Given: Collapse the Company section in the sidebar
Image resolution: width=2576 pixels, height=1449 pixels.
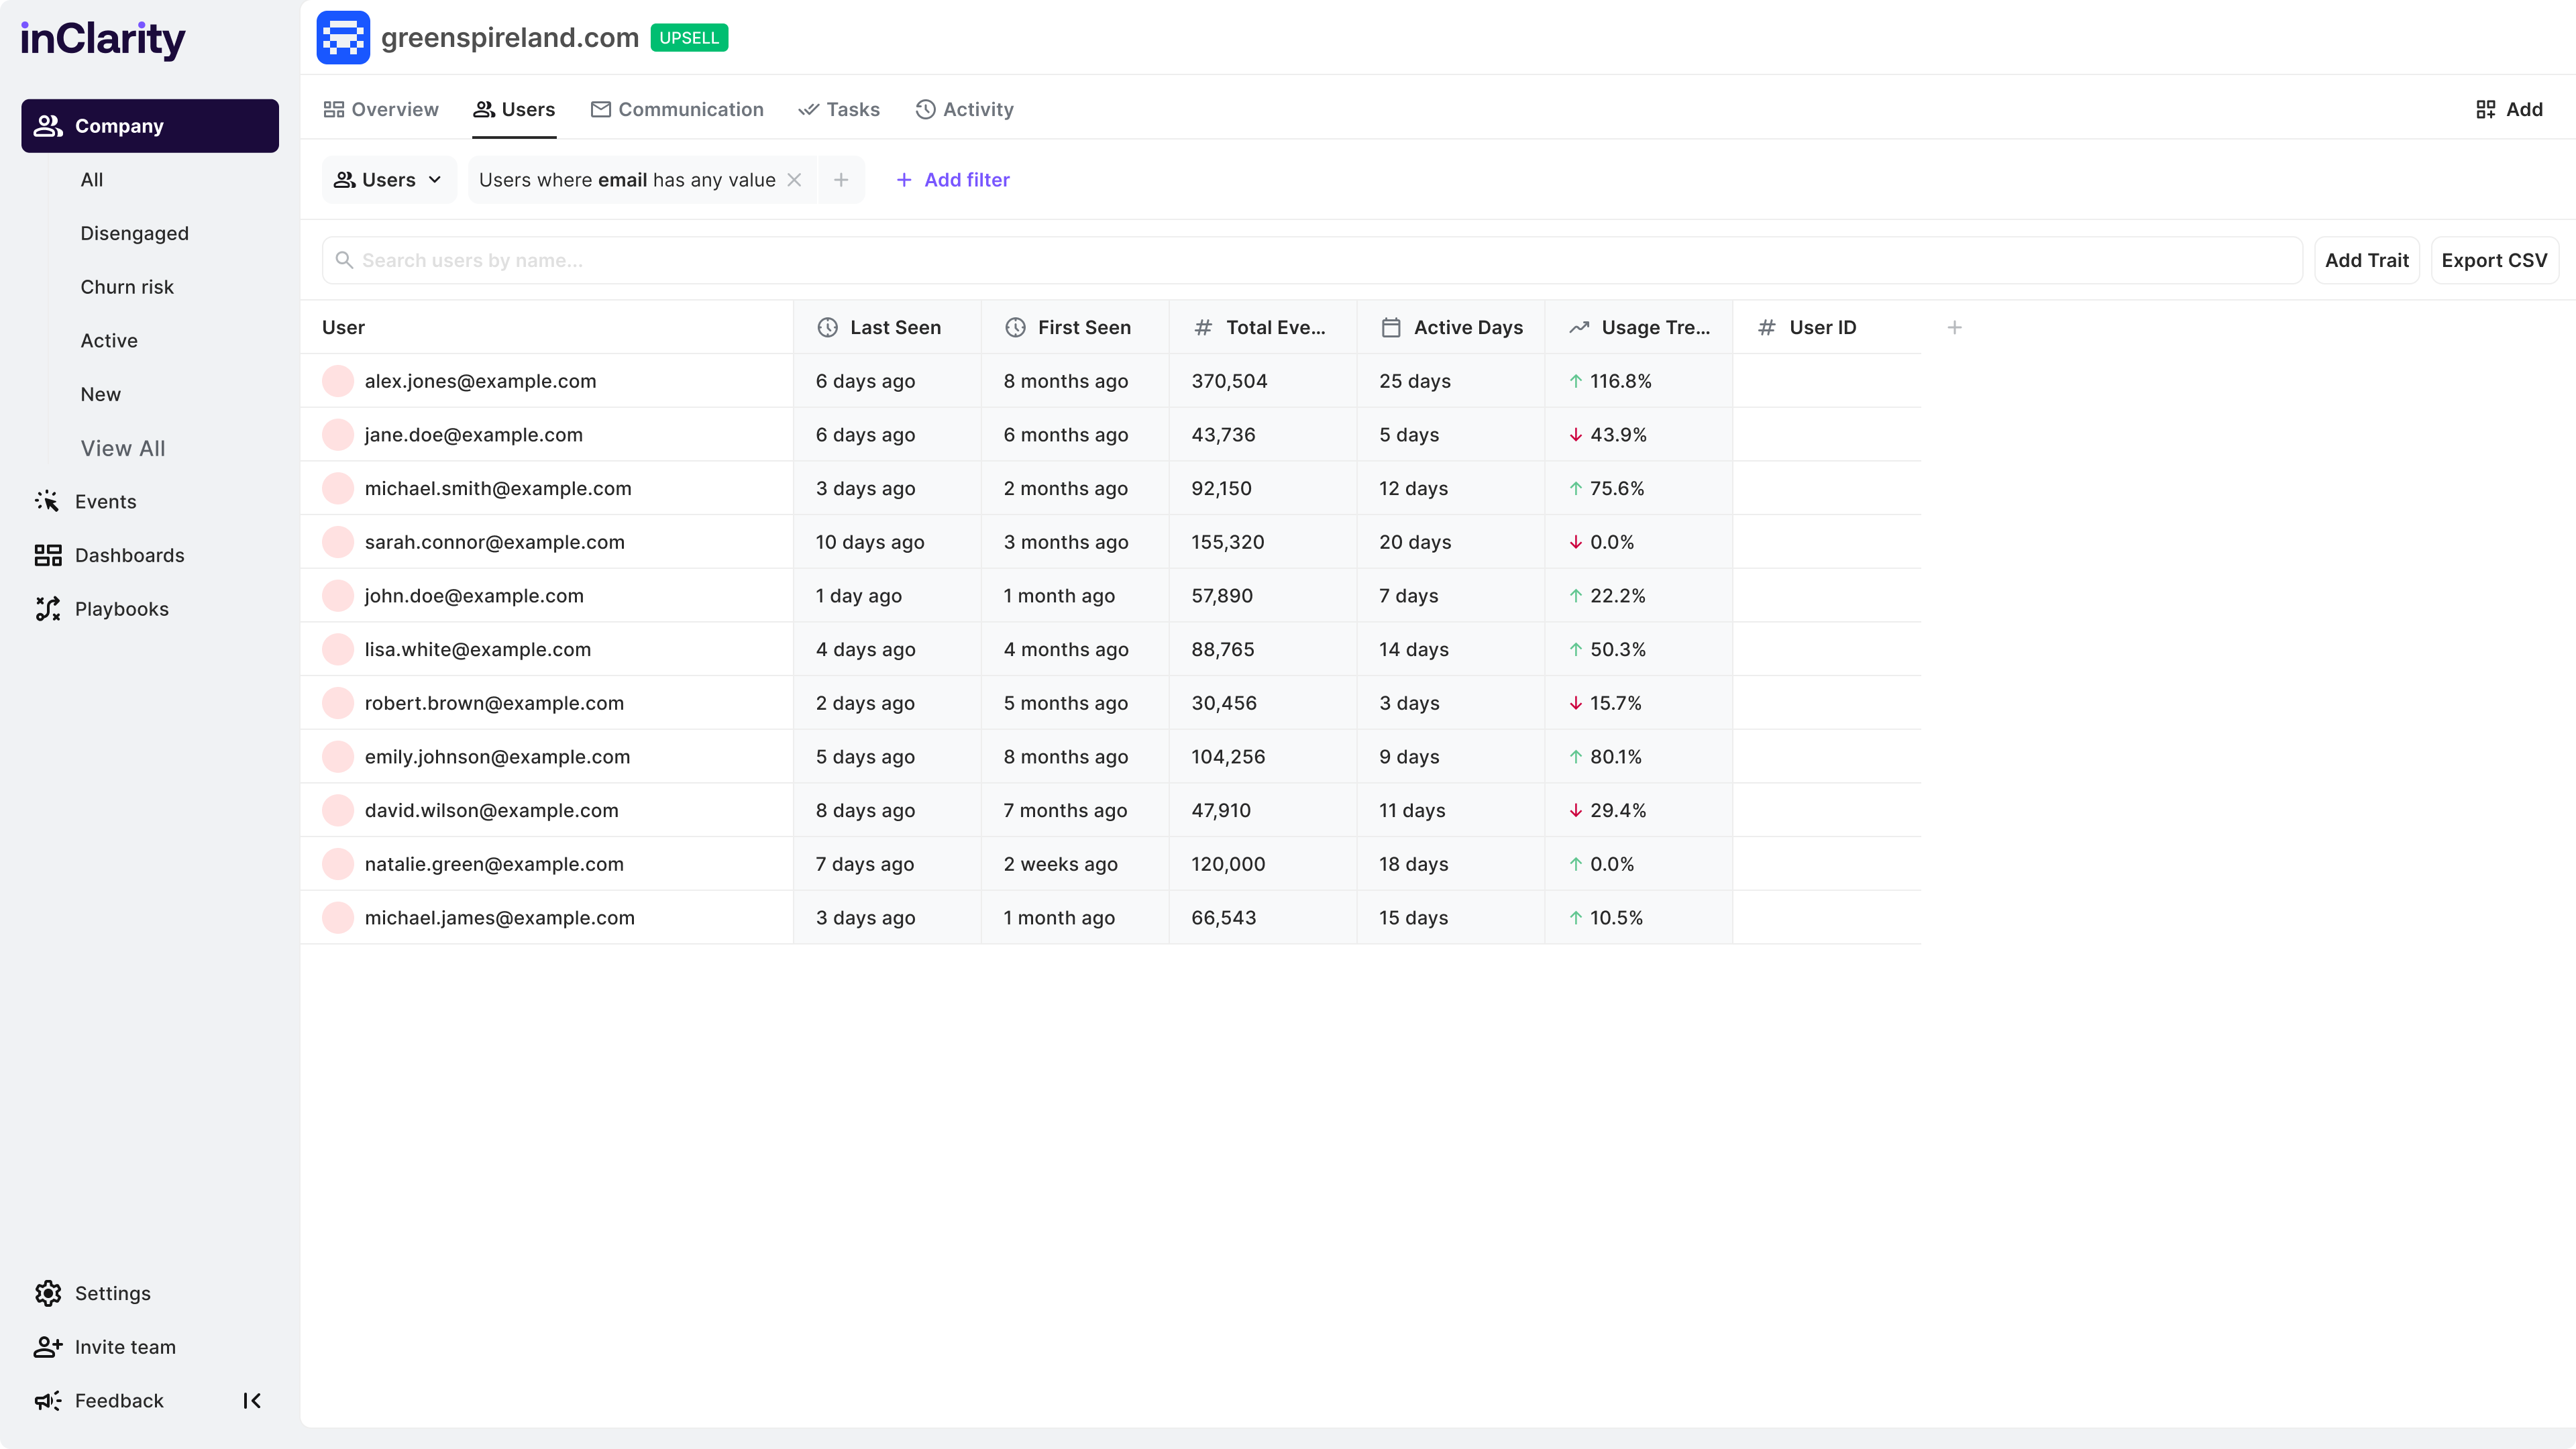Looking at the screenshot, I should [x=150, y=126].
